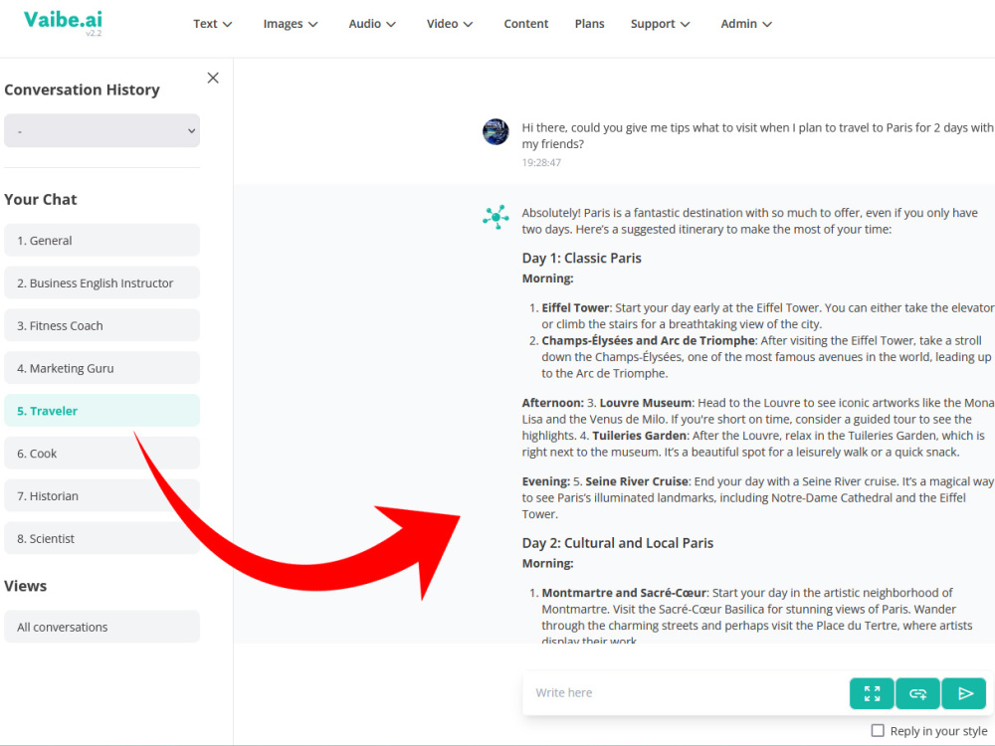This screenshot has height=746, width=995.
Task: Choose the 4. Marketing Guru chat
Action: click(x=102, y=368)
